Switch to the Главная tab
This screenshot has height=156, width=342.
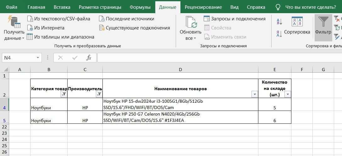point(36,7)
